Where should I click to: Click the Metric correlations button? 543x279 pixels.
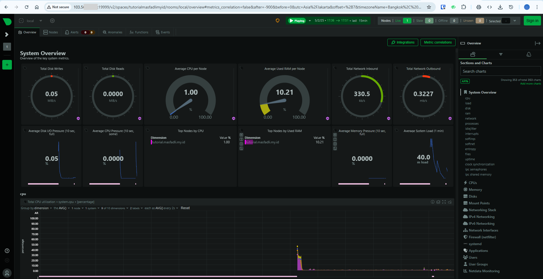[x=438, y=42]
